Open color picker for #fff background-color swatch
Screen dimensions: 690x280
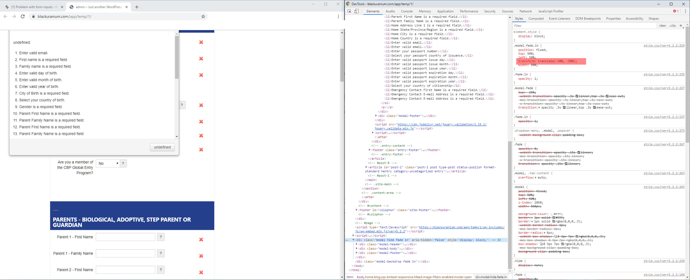pos(552,214)
